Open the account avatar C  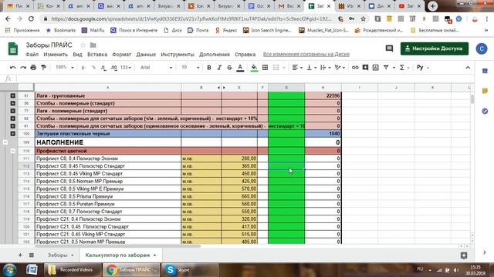(482, 48)
